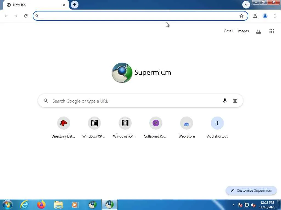Show hidden system tray icons
Image resolution: width=281 pixels, height=210 pixels.
click(233, 205)
